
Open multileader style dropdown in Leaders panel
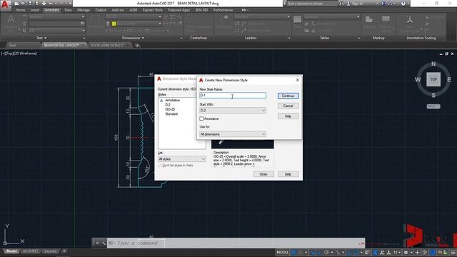[262, 17]
